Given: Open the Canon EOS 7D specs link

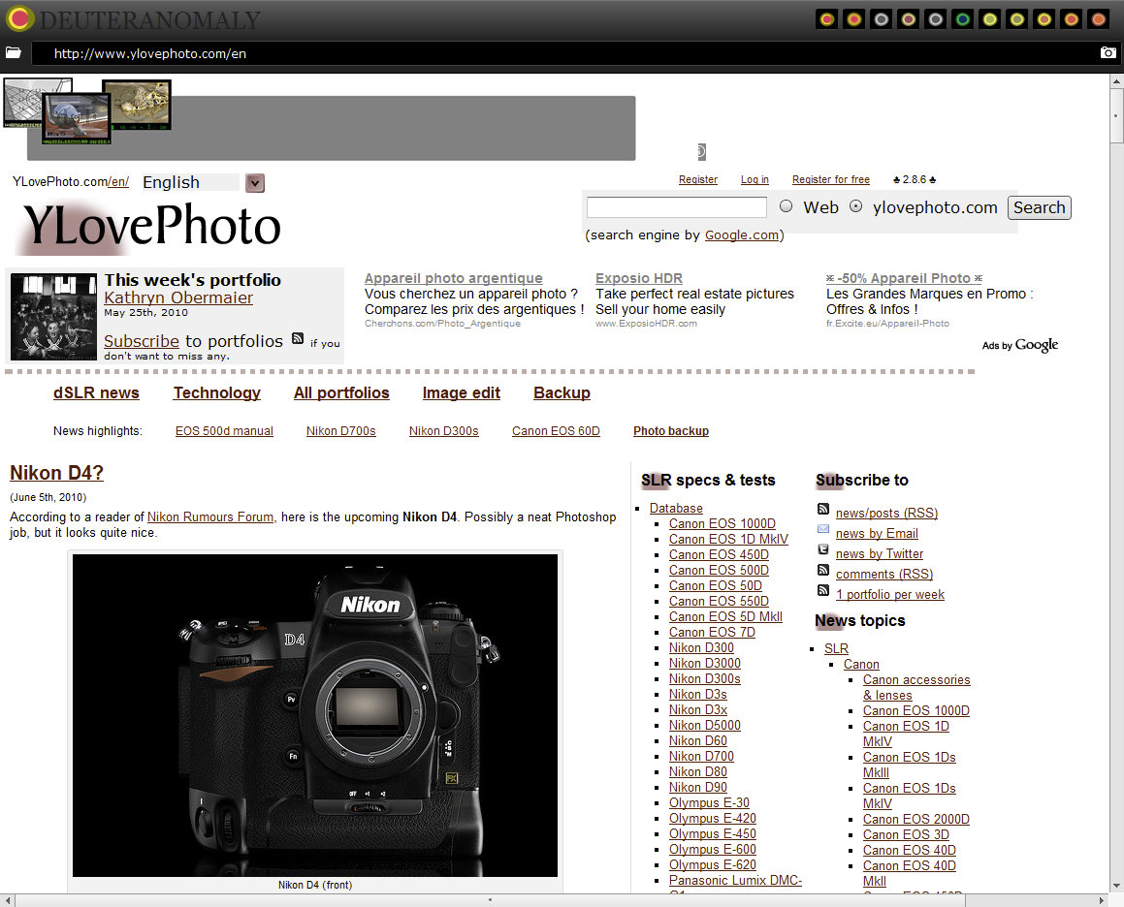Looking at the screenshot, I should click(x=712, y=632).
